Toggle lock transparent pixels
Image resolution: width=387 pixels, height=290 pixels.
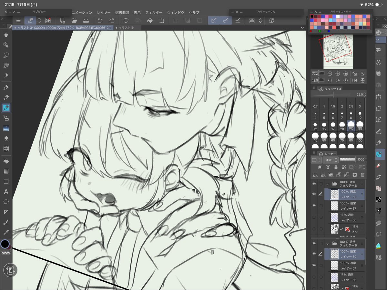344,167
